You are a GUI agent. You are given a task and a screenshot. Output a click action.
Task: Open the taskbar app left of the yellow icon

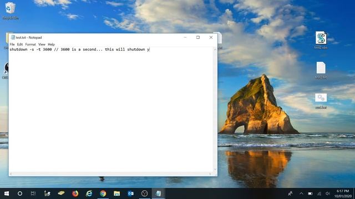click(47, 193)
